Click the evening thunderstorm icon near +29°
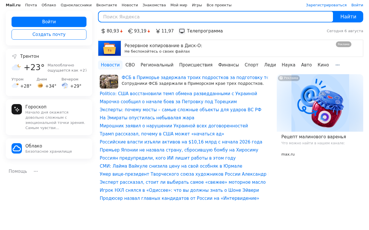This screenshot has height=230, width=369. point(65,86)
